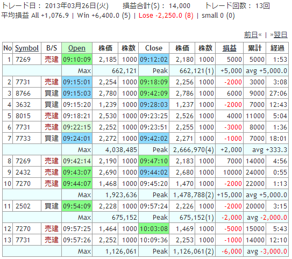Click the -5000 loss value in row 12

click(233, 229)
